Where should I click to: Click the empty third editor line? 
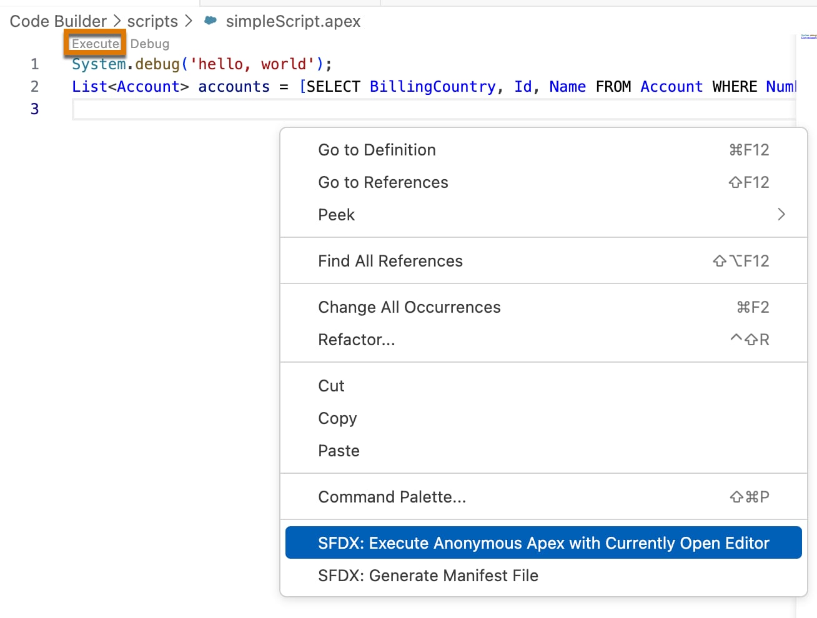434,109
